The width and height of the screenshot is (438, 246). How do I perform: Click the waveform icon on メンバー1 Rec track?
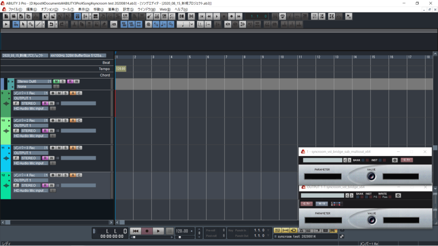click(6, 103)
